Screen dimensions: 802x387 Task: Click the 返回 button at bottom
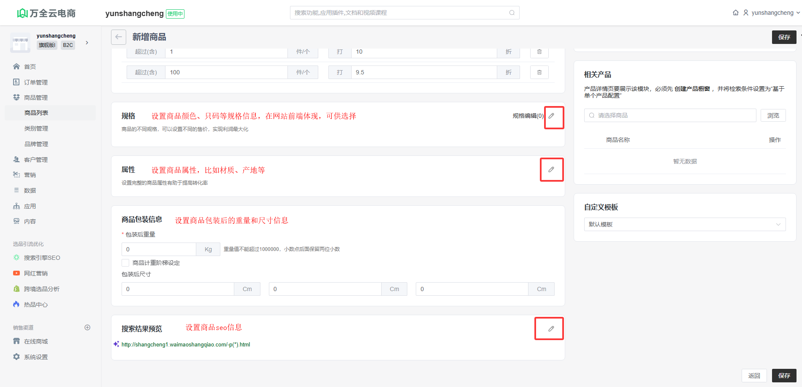[754, 376]
